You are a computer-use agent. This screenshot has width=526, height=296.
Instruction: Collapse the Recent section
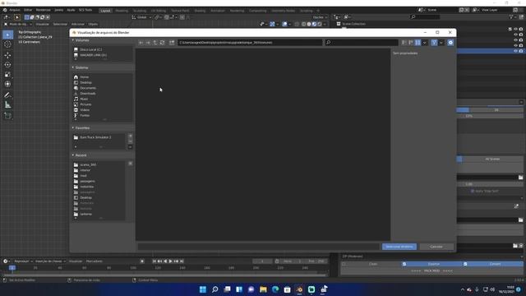73,155
